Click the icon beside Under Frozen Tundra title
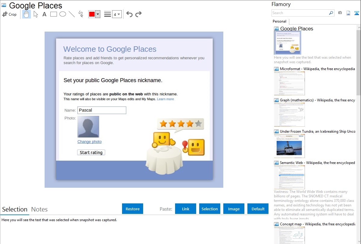This screenshot has width=361, height=244. (276, 131)
